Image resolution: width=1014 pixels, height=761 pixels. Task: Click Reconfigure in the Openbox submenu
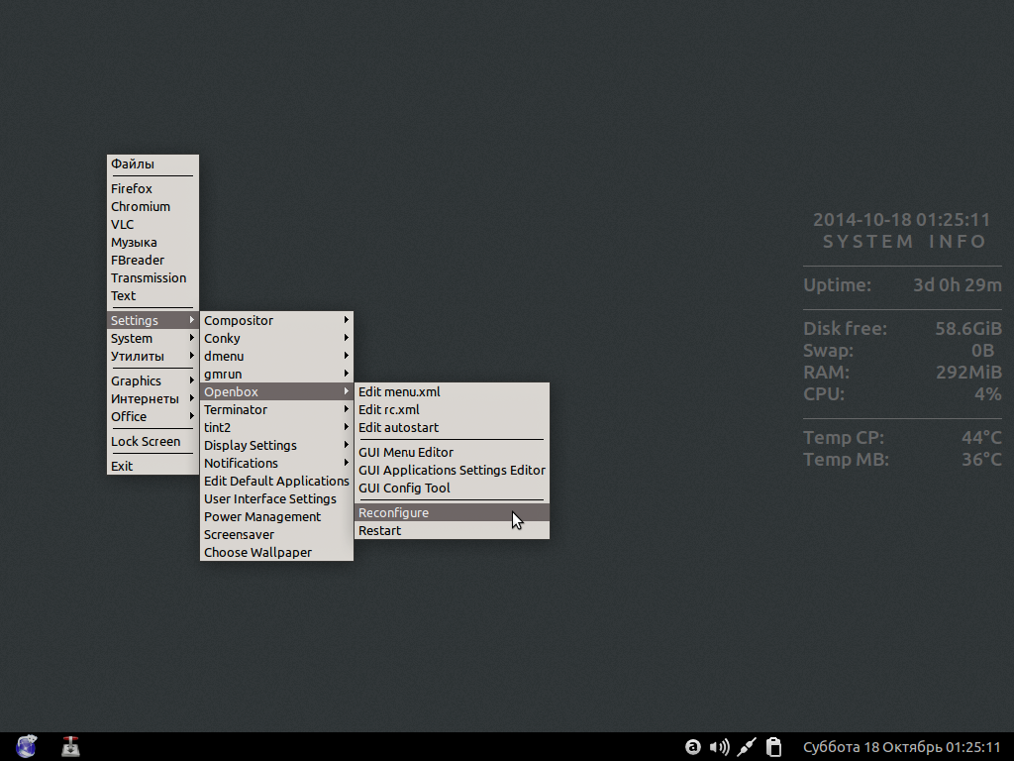coord(452,512)
